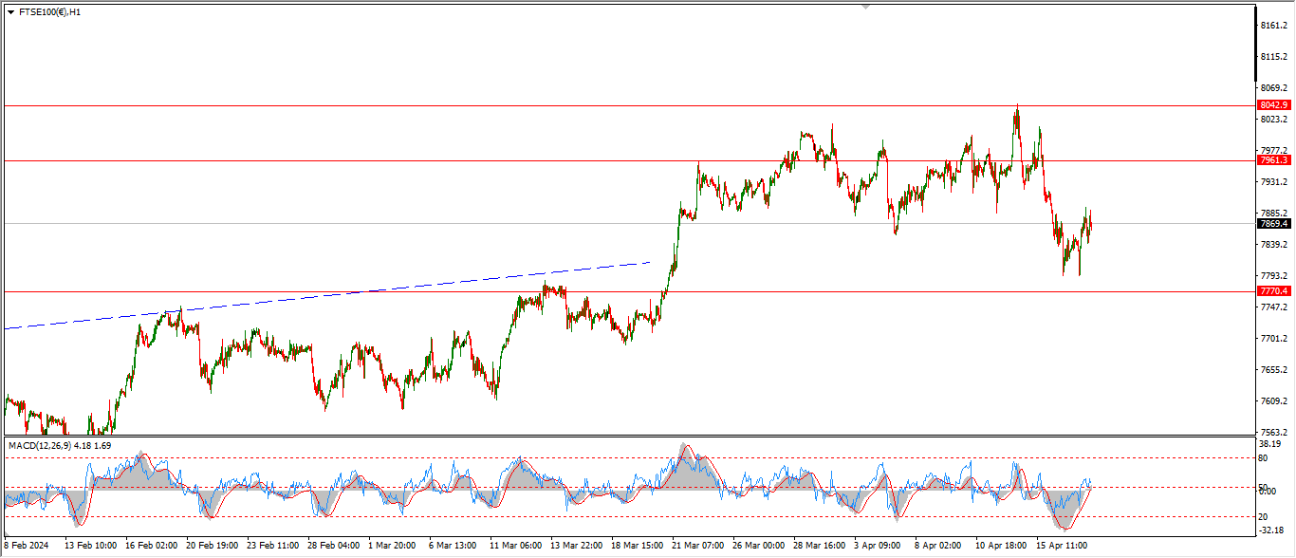
Task: Select the red 8042.9 price label
Action: click(x=1272, y=105)
